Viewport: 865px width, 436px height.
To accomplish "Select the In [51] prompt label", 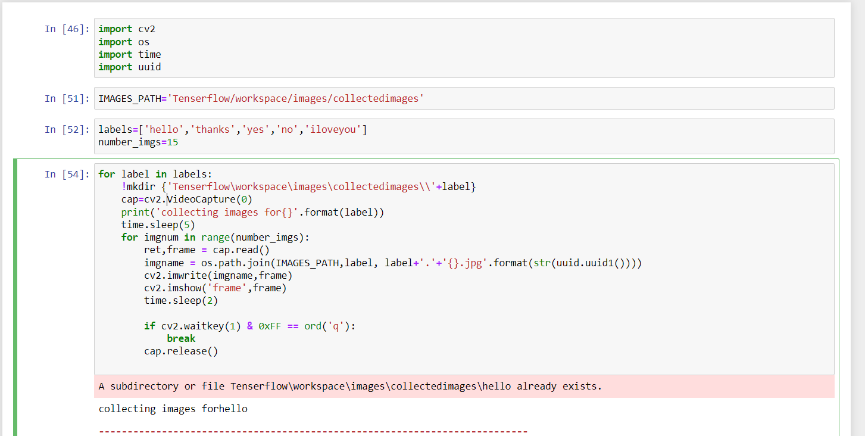I will [67, 98].
